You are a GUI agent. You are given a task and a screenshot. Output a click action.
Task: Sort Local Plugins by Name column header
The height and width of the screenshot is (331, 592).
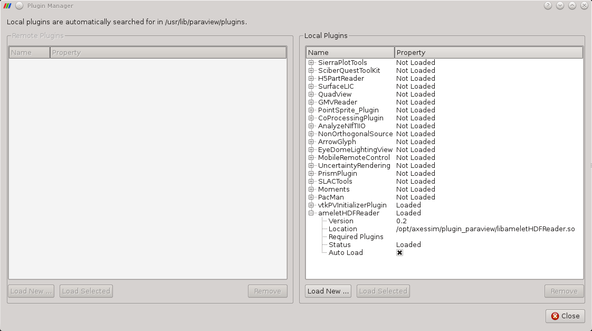[x=350, y=52]
